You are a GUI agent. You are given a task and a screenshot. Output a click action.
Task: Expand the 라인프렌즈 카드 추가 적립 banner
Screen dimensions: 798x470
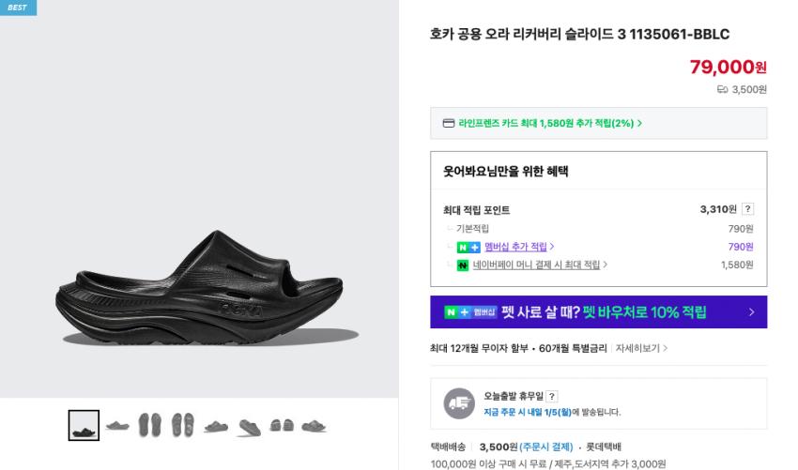599,123
